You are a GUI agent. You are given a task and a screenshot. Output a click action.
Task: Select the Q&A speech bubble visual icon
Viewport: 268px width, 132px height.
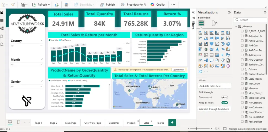pyautogui.click(x=211, y=60)
